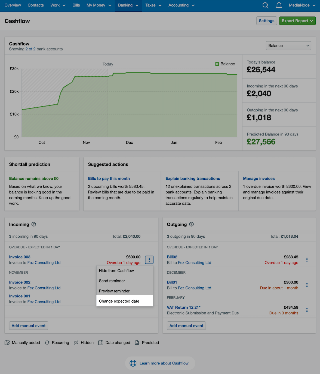Go to the Bills tab
Screen dimensions: 320x374
76,5
